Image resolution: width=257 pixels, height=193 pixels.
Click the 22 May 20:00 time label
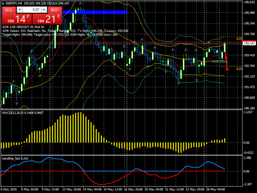click(195, 189)
